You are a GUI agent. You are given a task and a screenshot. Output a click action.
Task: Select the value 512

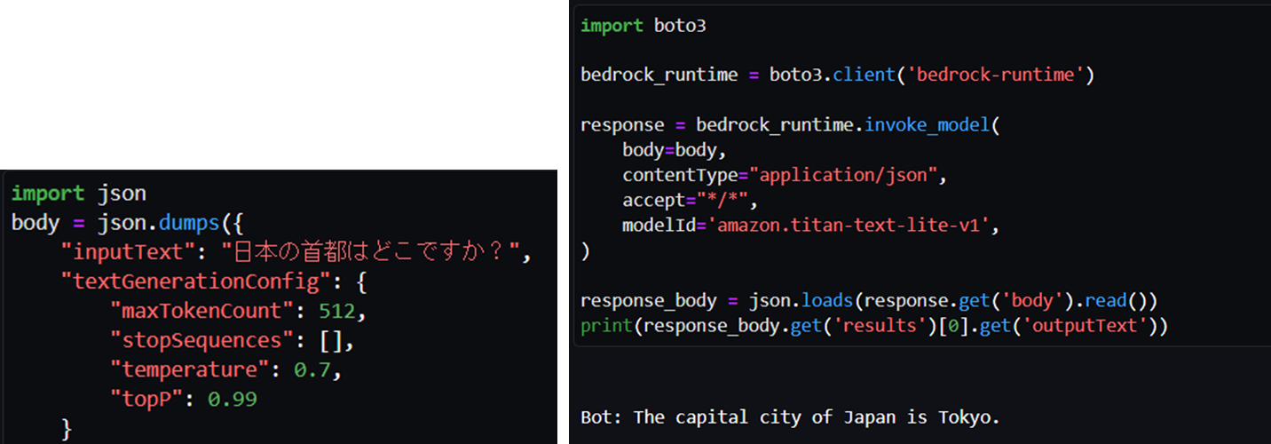[336, 312]
